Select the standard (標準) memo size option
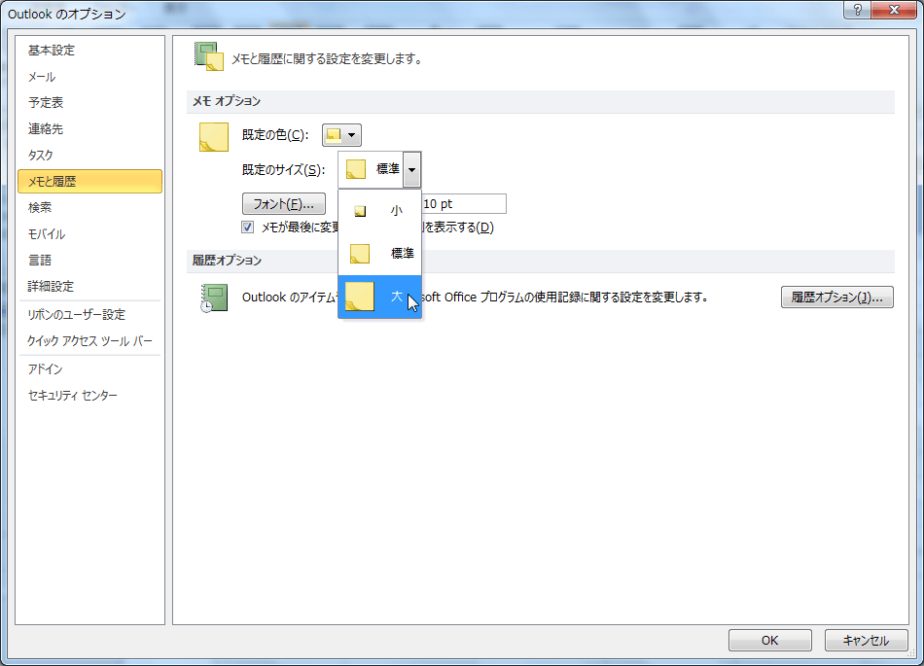The image size is (924, 666). click(x=379, y=254)
